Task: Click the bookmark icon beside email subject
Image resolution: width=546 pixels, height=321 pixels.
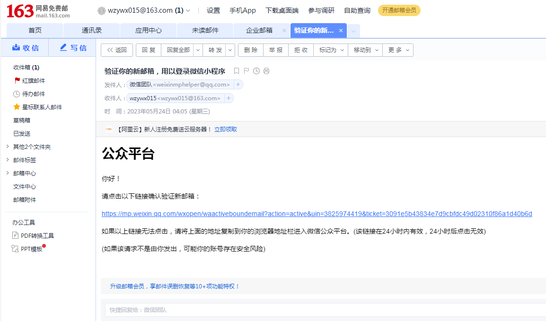Action: [237, 71]
